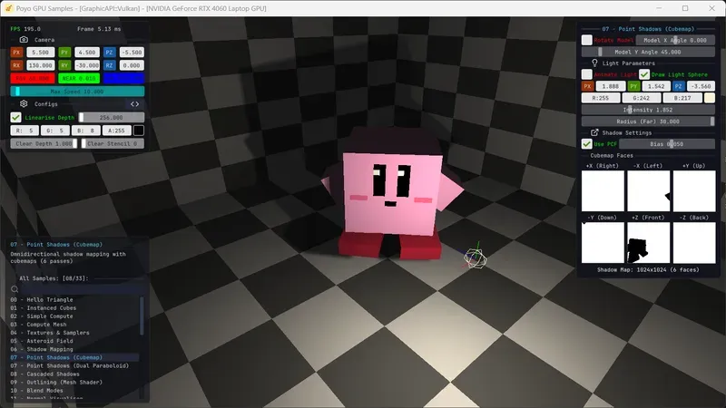Click the app icon in the title bar
This screenshot has height=408, width=726.
8,8
